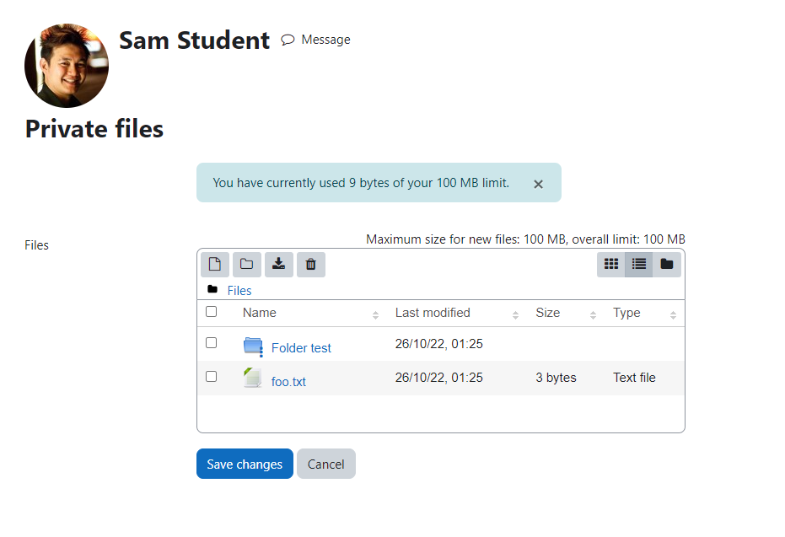Message Sam Student via speech bubble
The width and height of the screenshot is (785, 537).
point(288,40)
